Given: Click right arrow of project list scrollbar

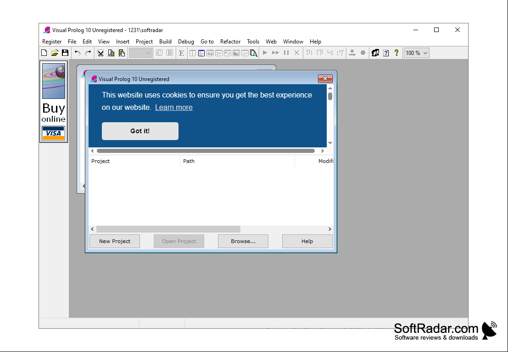Looking at the screenshot, I should point(330,229).
